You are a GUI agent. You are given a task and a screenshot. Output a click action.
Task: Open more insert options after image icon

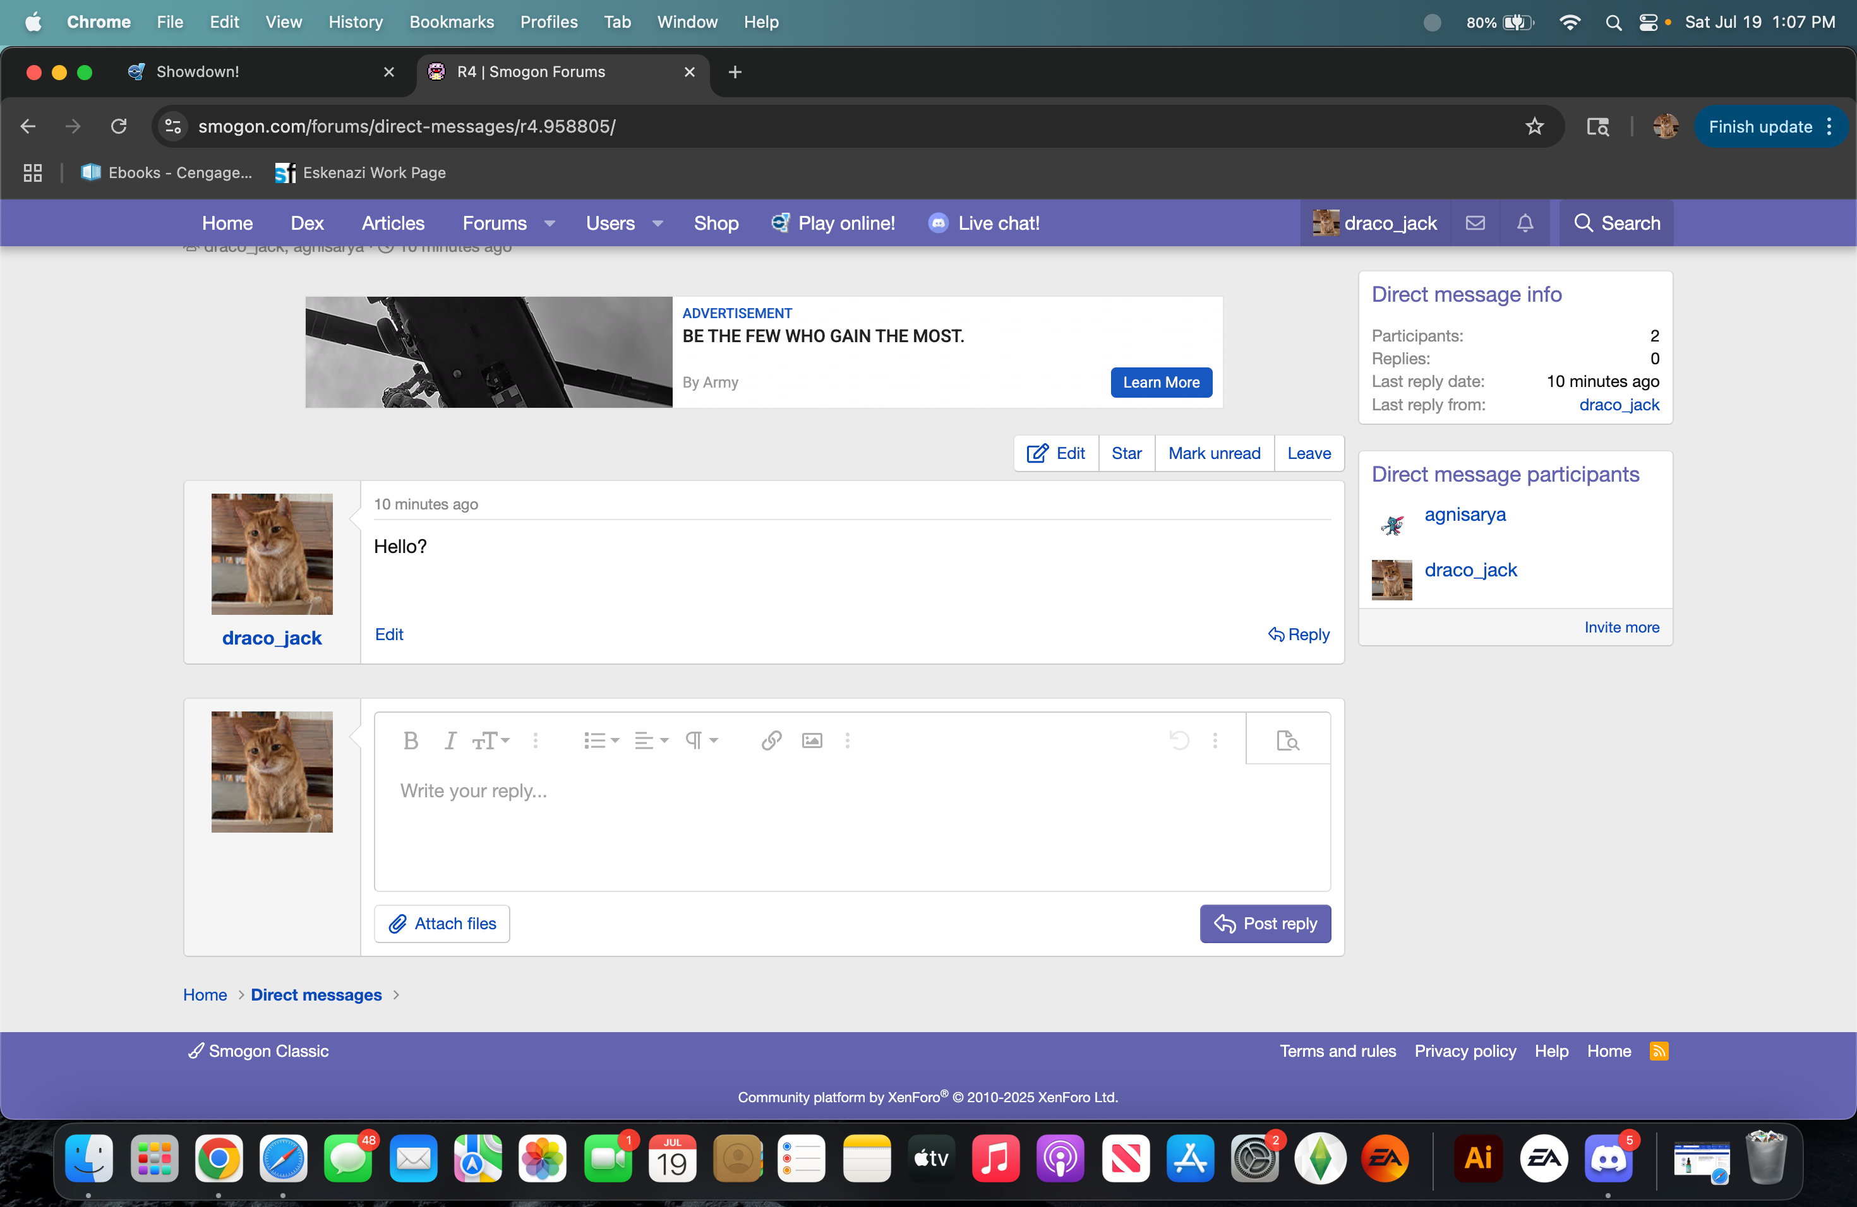pos(848,740)
